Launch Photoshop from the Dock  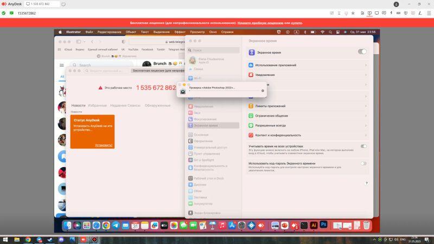(x=323, y=224)
